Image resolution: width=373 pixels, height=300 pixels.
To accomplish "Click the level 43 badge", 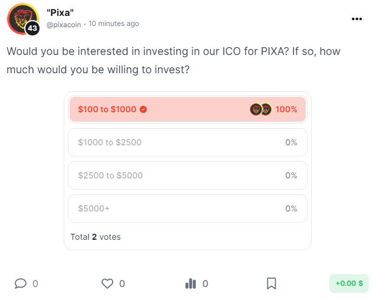I will point(32,28).
